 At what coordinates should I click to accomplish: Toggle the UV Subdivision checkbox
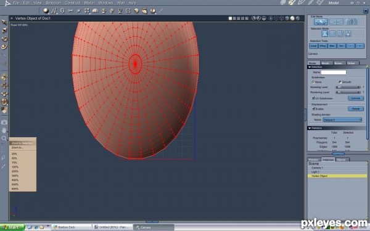coord(313,98)
